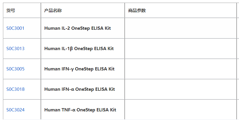Click the 商品参数 column header
The height and width of the screenshot is (122, 239).
137,11
